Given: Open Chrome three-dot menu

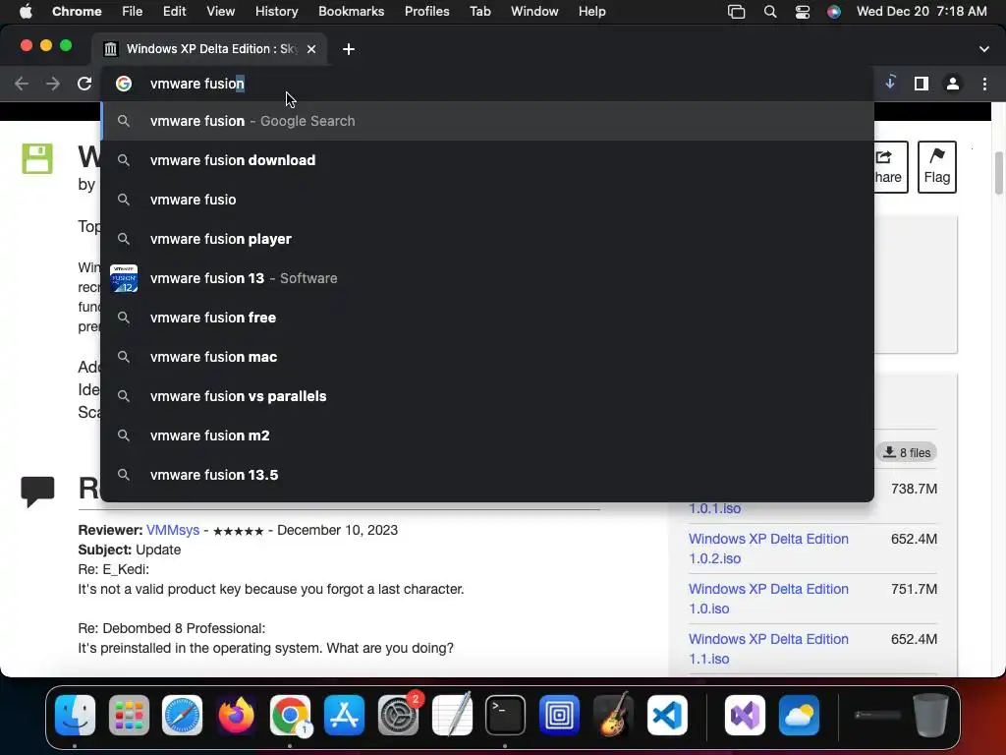Looking at the screenshot, I should click(x=984, y=84).
